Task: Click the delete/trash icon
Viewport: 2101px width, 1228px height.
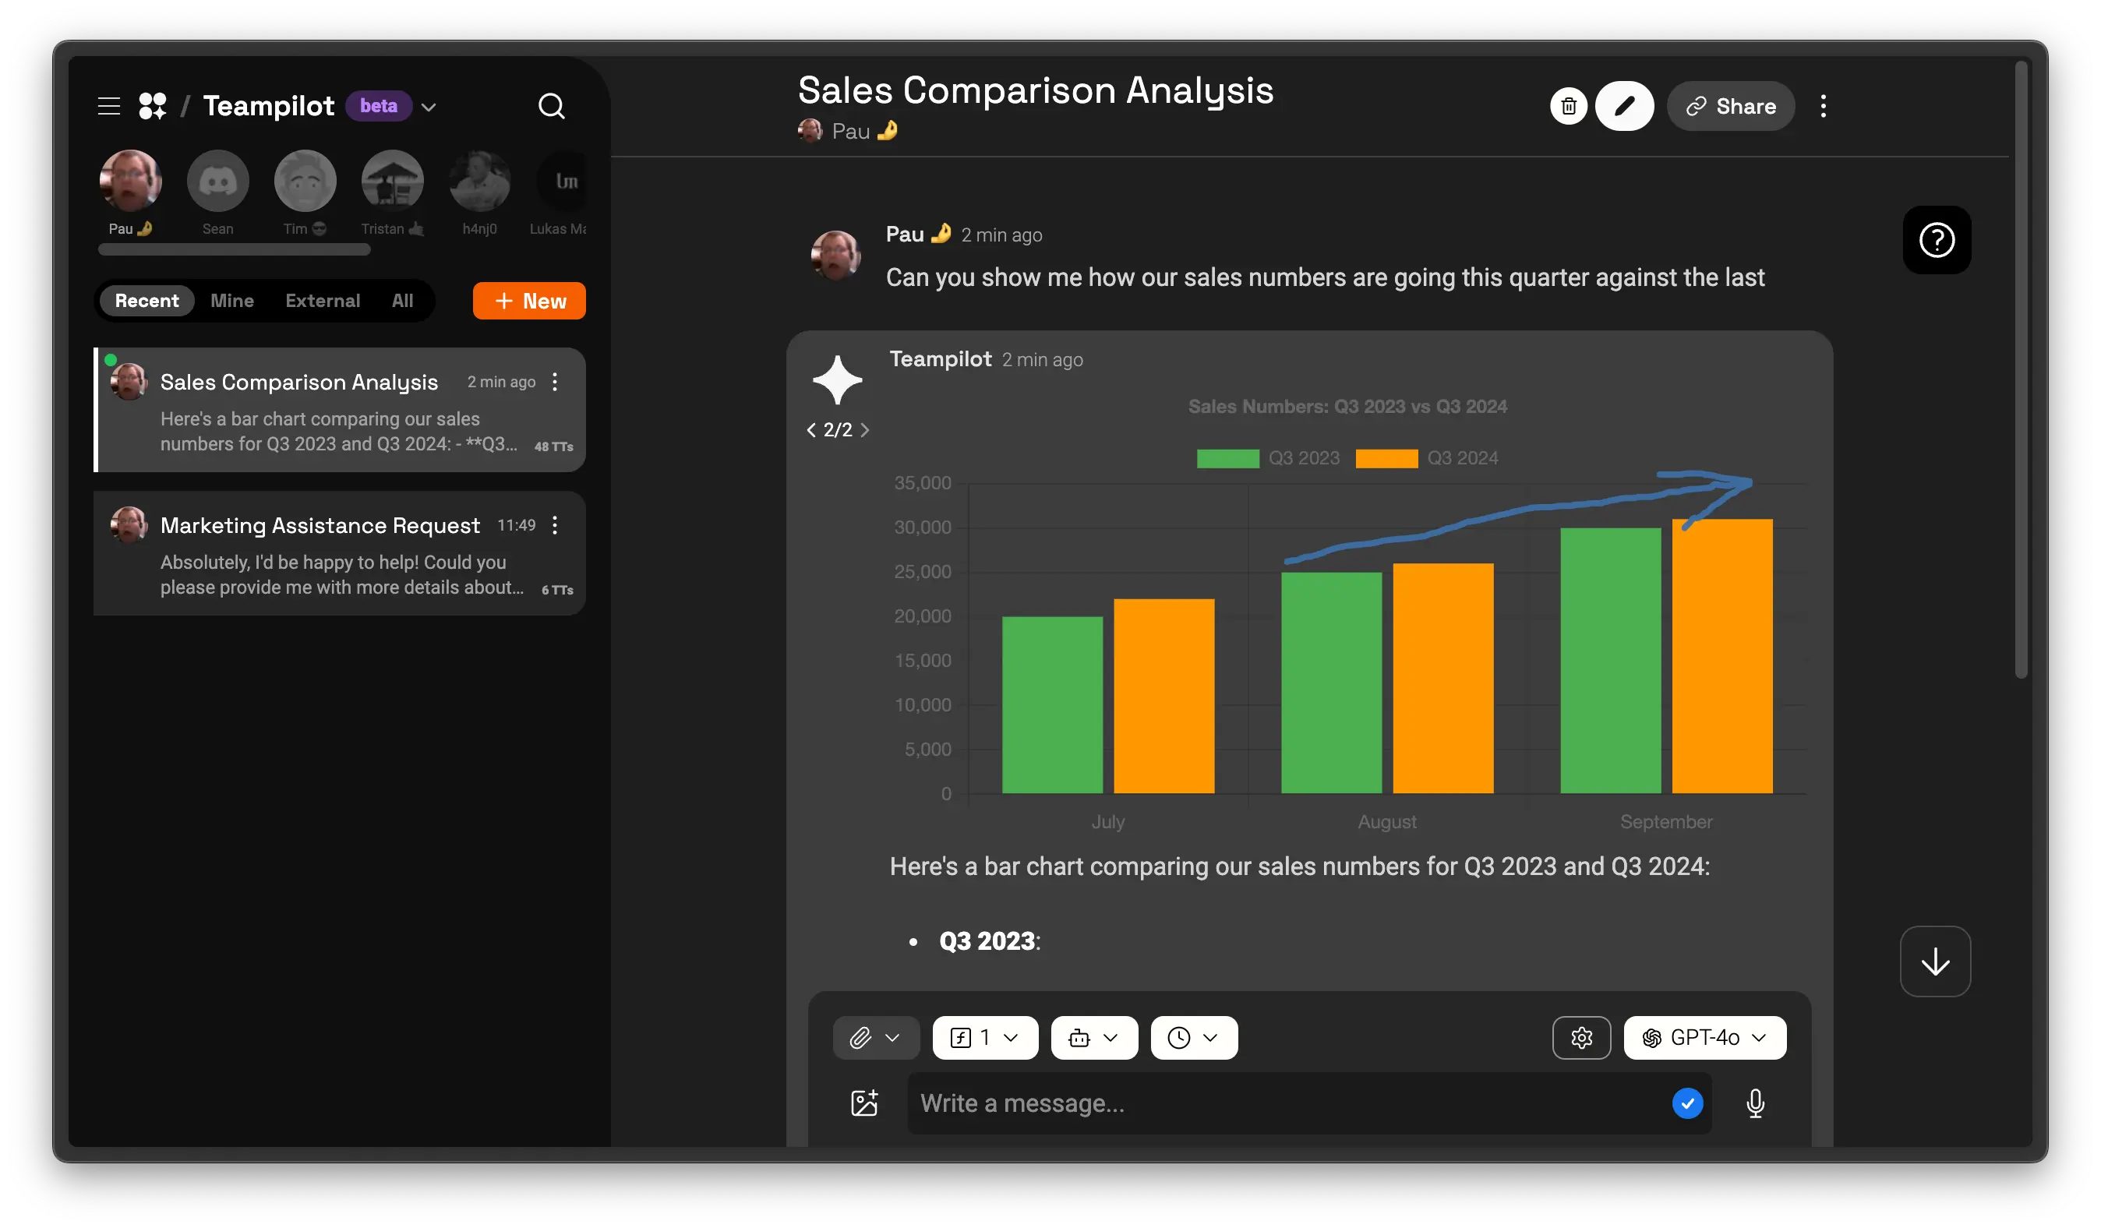Action: (x=1567, y=105)
